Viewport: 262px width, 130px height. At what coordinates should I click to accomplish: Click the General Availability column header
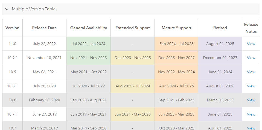click(89, 28)
